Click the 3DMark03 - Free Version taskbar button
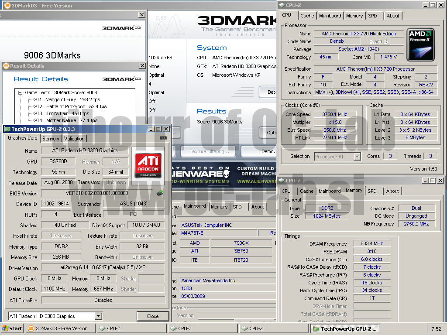Image resolution: width=447 pixels, height=335 pixels. (60, 328)
